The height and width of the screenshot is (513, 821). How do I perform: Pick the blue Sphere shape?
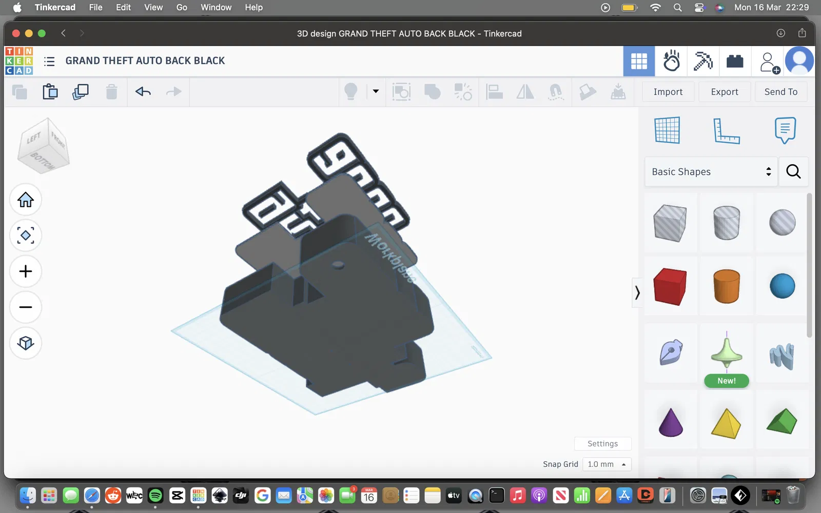(x=783, y=286)
